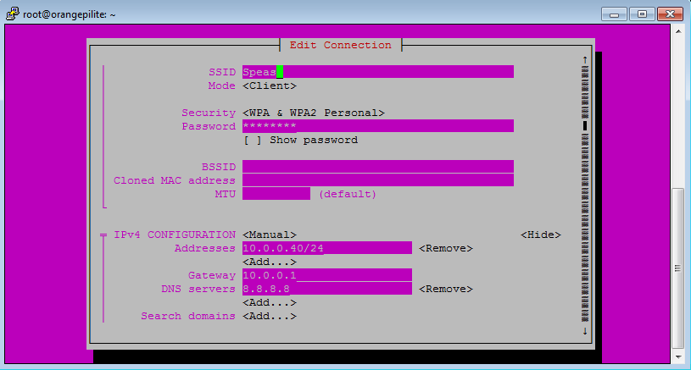Viewport: 691px width, 370px height.
Task: Minimize the PuTTY window
Action: click(x=615, y=14)
